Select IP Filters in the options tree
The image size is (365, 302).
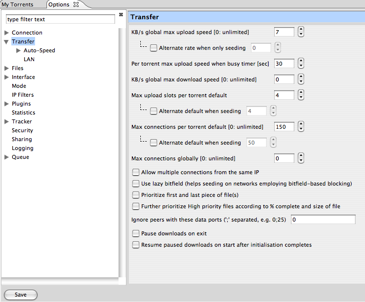tap(23, 95)
